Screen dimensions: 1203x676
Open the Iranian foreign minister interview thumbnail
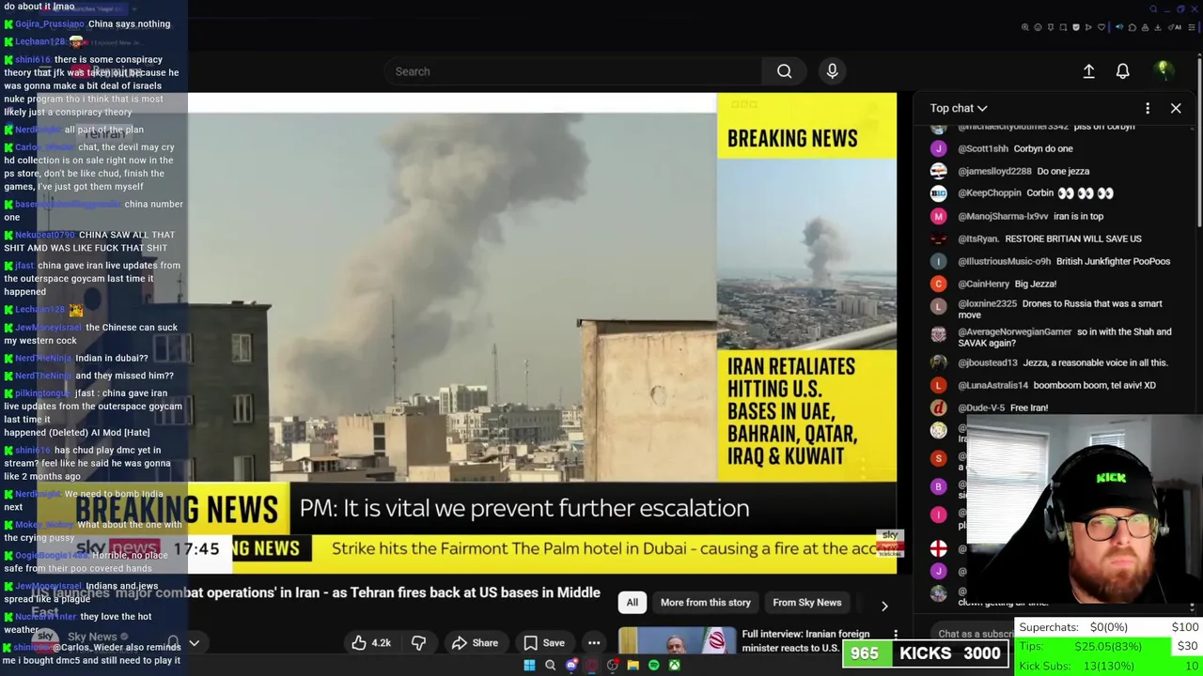[x=677, y=640]
